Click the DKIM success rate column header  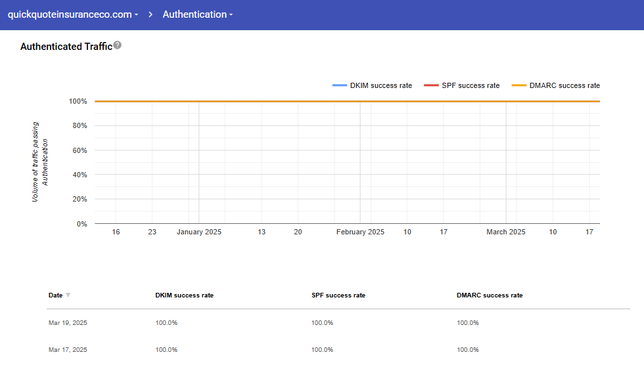point(184,295)
